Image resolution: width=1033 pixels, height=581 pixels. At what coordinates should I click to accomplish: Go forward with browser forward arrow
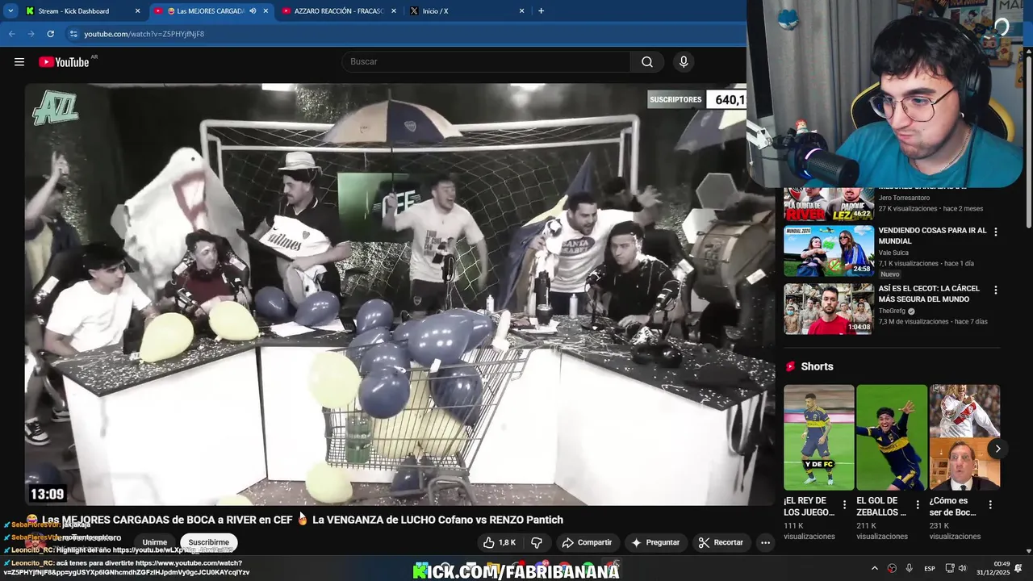pos(31,34)
